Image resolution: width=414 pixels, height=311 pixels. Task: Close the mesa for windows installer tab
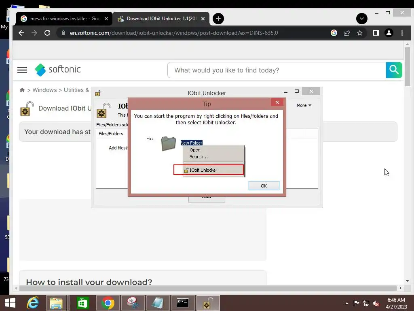click(x=106, y=19)
